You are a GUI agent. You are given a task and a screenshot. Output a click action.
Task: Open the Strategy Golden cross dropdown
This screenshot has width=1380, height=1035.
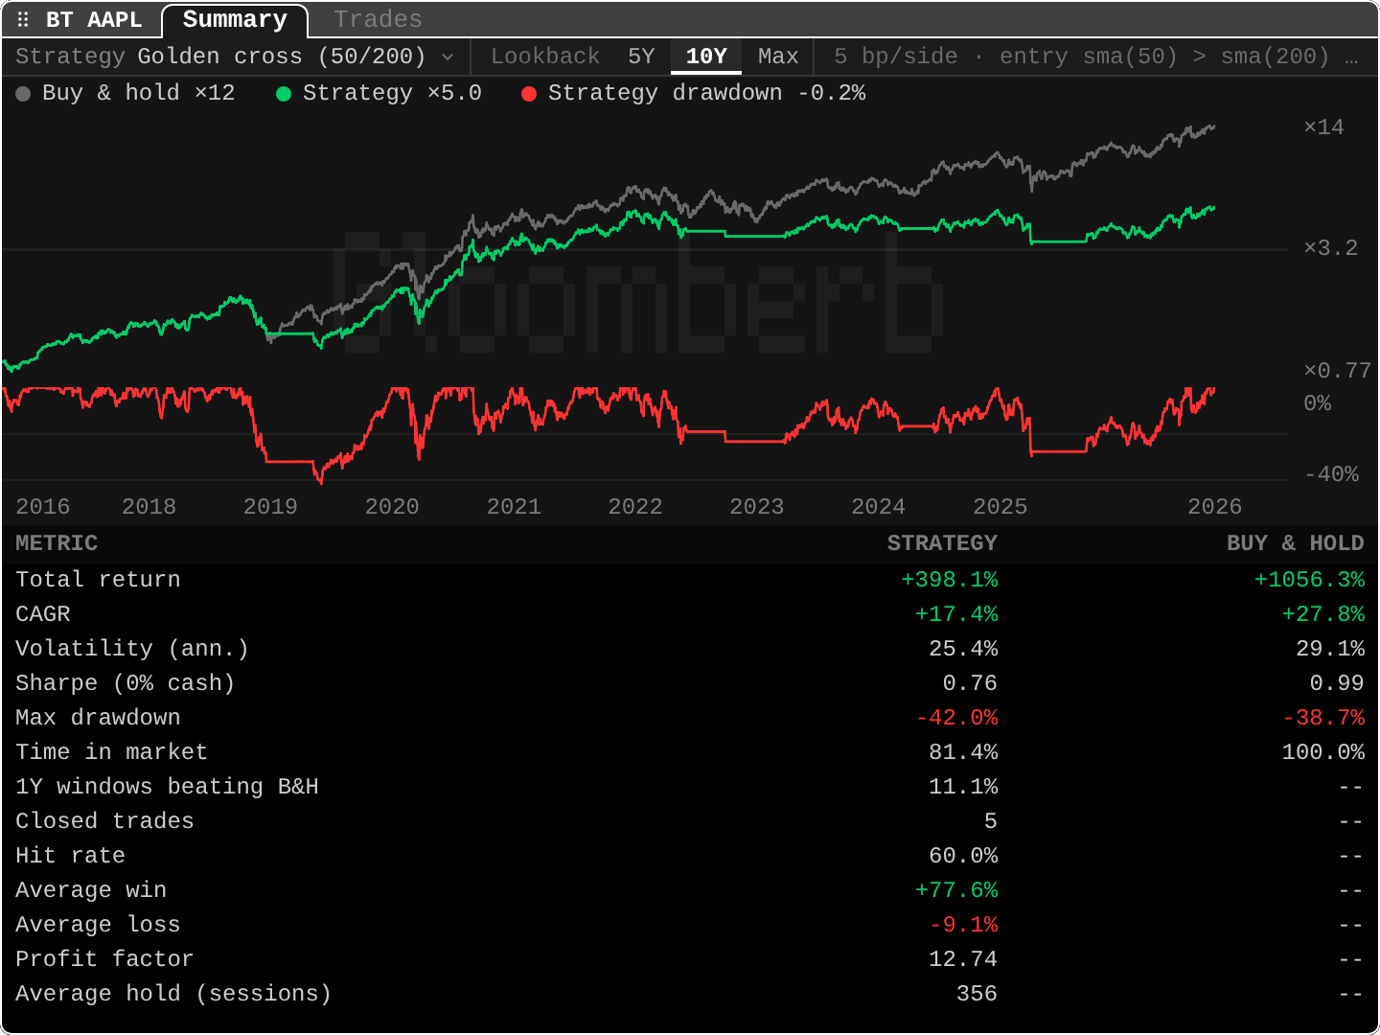235,57
